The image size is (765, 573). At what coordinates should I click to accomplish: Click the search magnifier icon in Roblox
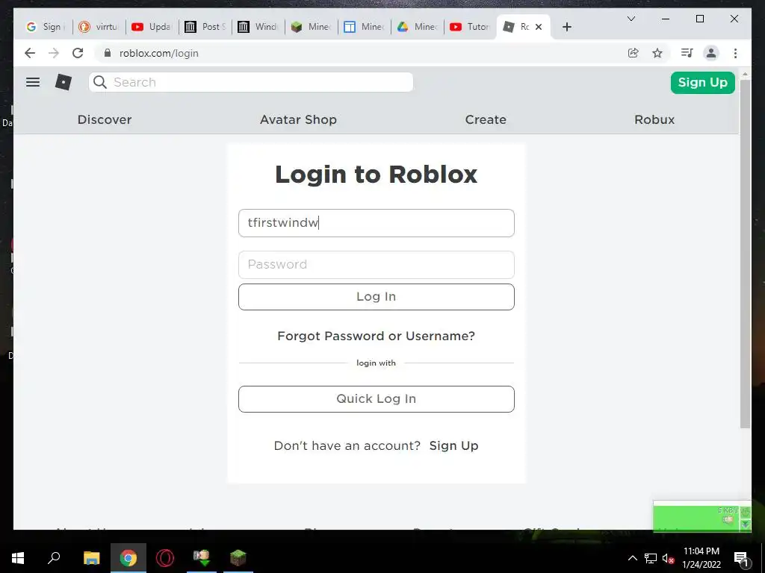click(100, 82)
